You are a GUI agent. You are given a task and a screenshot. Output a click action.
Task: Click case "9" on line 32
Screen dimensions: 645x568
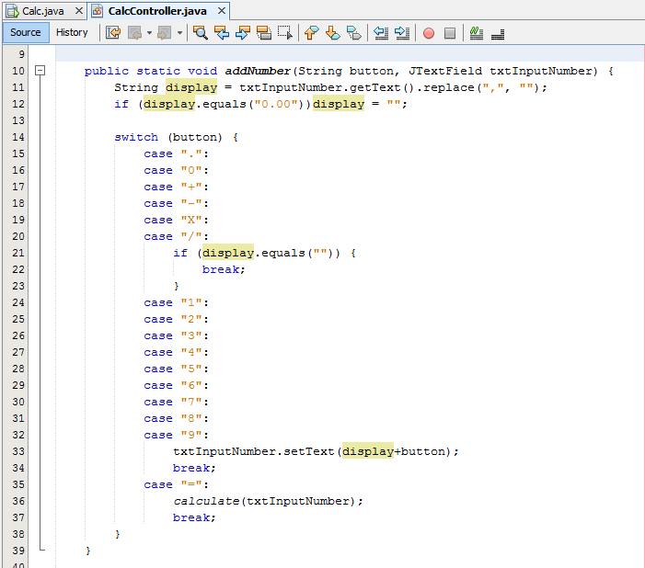176,436
